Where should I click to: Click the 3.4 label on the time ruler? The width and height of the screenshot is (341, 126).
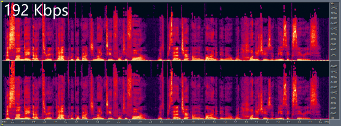(x=182, y=122)
